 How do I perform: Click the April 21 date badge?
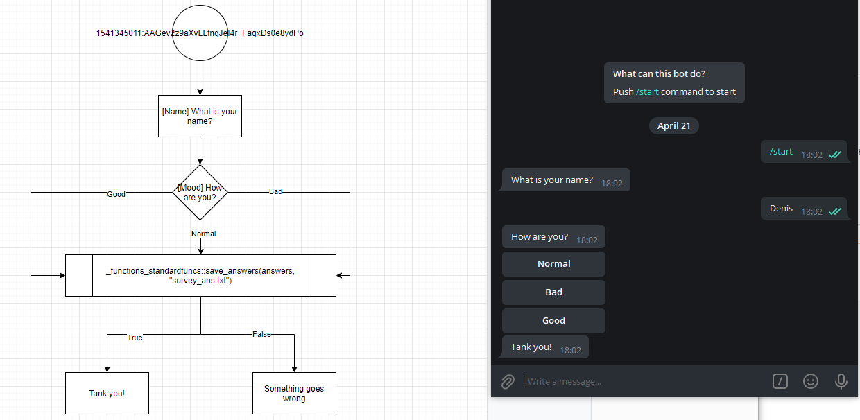click(673, 125)
